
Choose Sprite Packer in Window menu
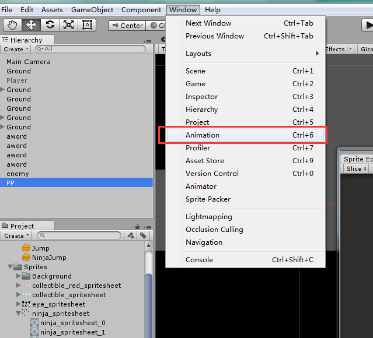208,199
